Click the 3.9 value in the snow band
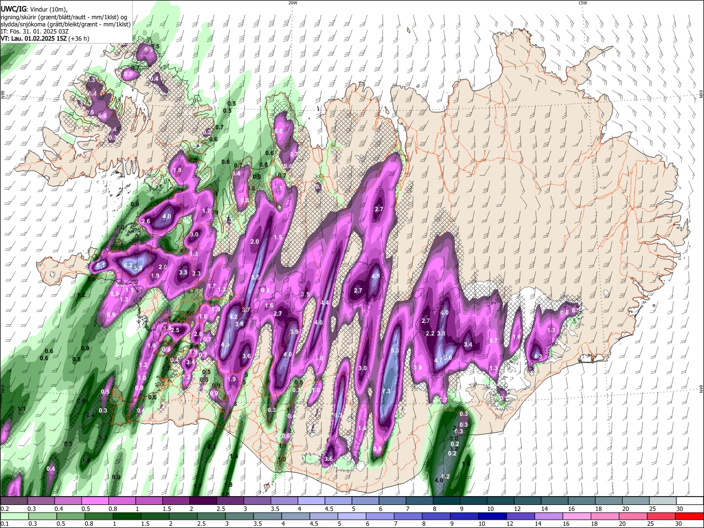Image resolution: width=704 pixels, height=528 pixels. [x=294, y=332]
